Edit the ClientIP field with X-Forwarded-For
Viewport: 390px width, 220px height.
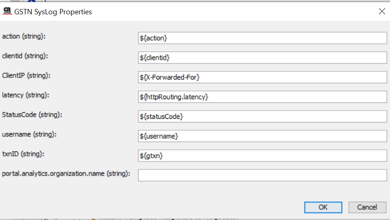(x=262, y=77)
